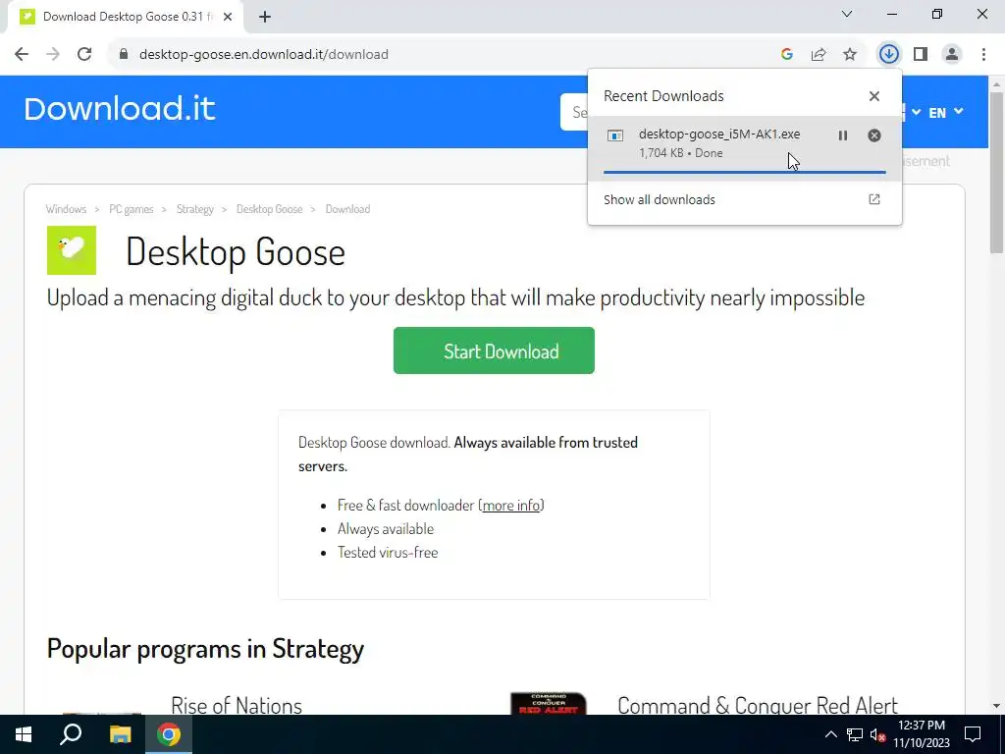Open Rise of Nations program

point(237,705)
